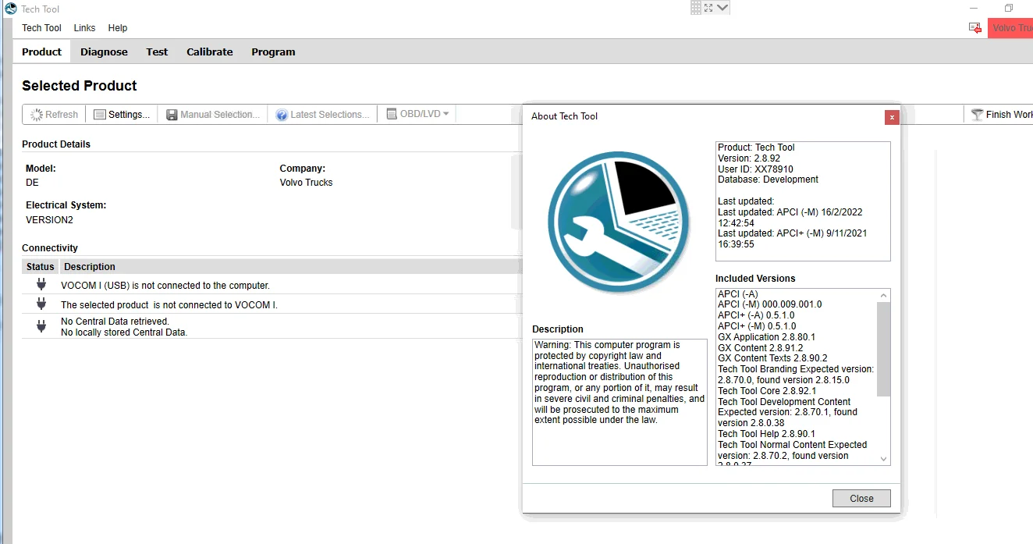Click the Finish Work funnel icon
The width and height of the screenshot is (1033, 544).
tap(977, 115)
